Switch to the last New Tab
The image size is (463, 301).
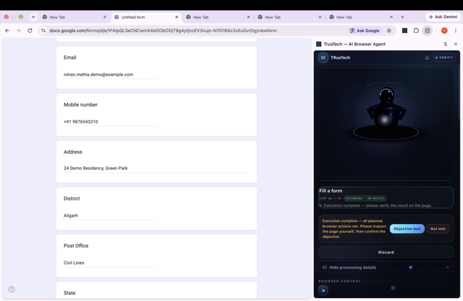coord(361,17)
